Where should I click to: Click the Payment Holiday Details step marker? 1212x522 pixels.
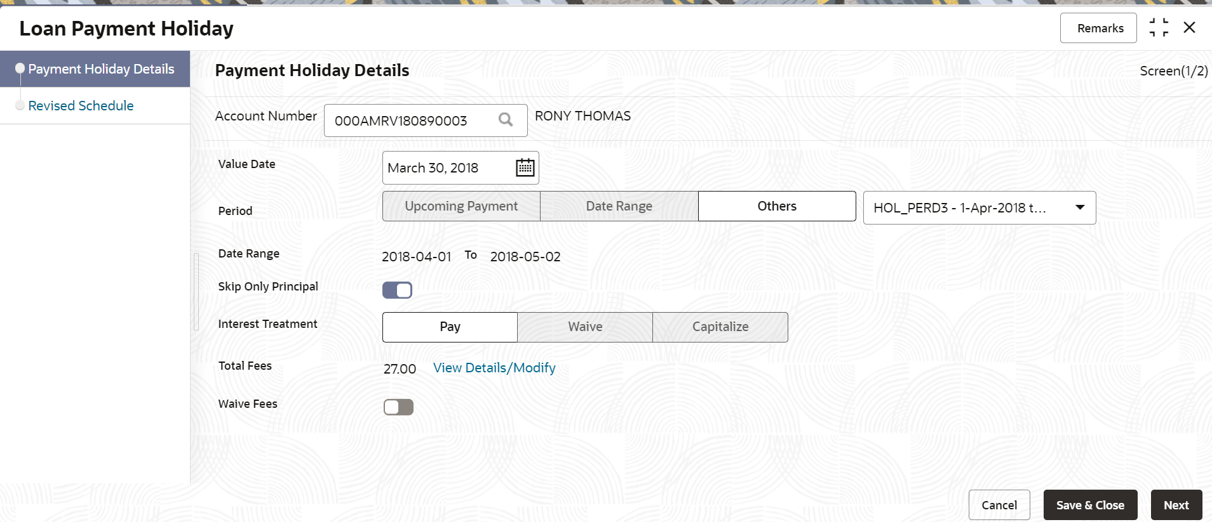point(20,69)
